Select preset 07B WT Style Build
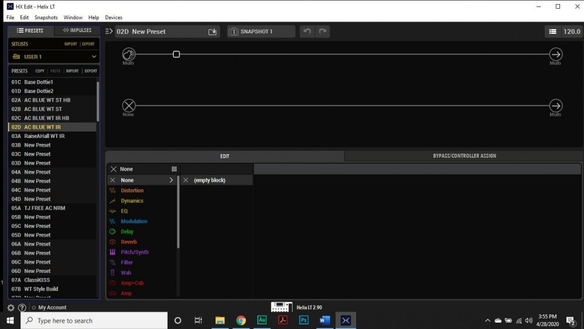 tap(52, 289)
